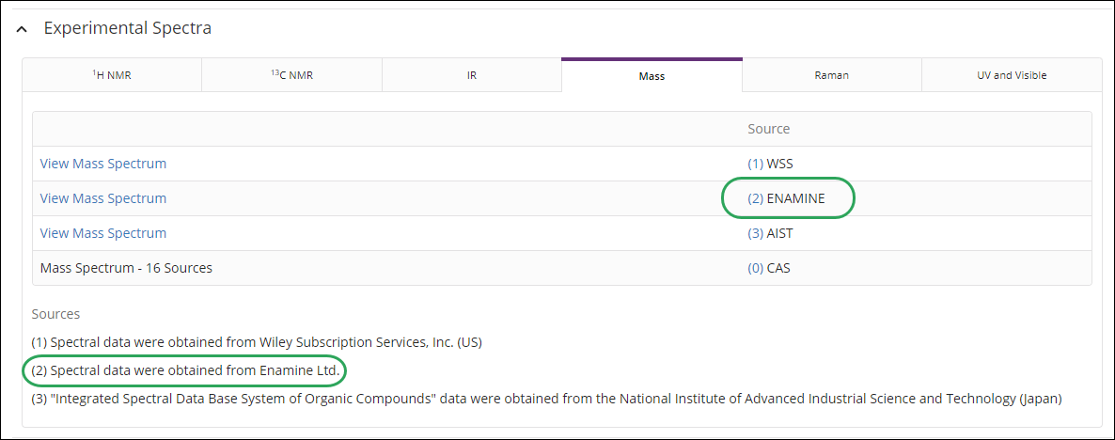Select the Mass tab

tap(652, 75)
